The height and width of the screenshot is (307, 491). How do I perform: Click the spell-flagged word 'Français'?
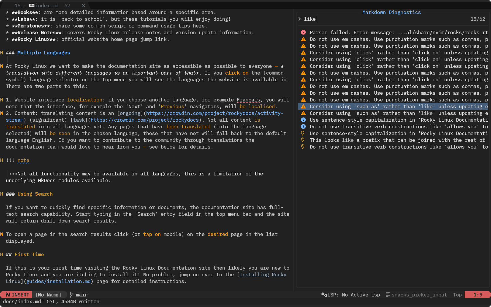(248, 100)
